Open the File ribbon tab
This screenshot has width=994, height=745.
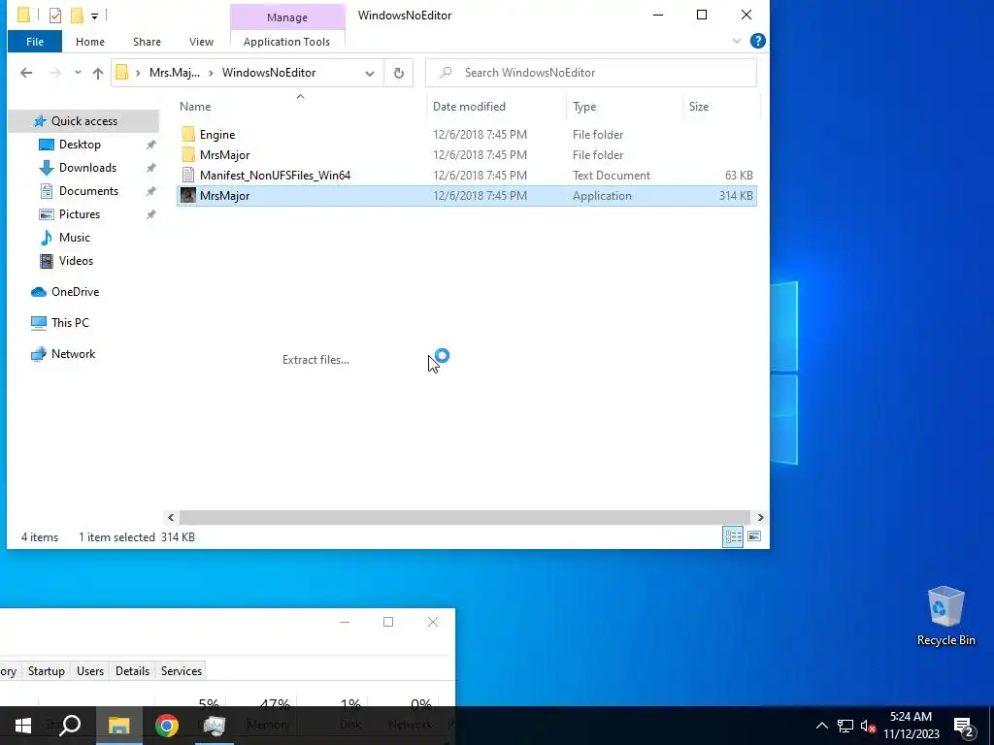[35, 42]
